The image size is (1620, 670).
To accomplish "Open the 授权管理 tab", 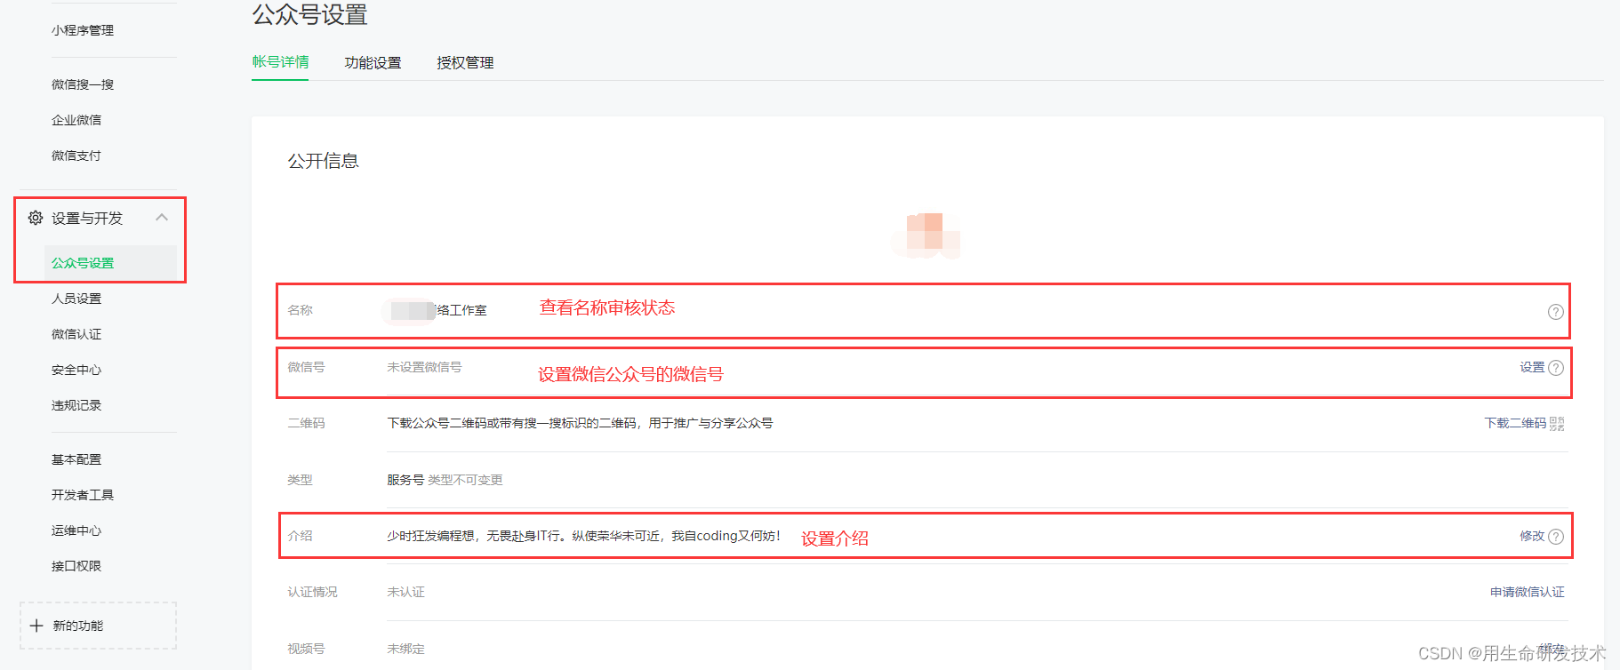I will coord(465,63).
